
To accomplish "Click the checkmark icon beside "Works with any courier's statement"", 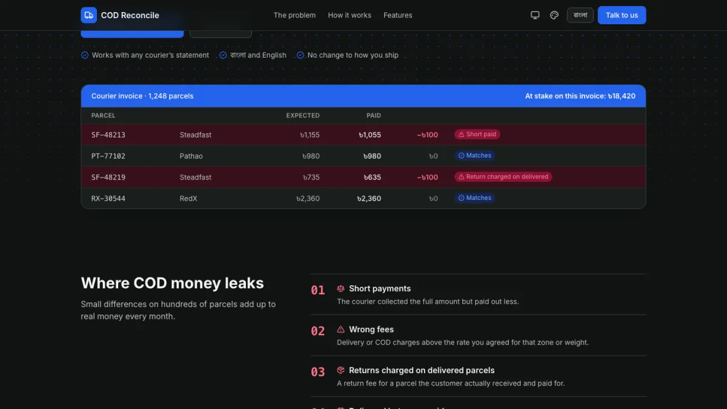I will [85, 55].
